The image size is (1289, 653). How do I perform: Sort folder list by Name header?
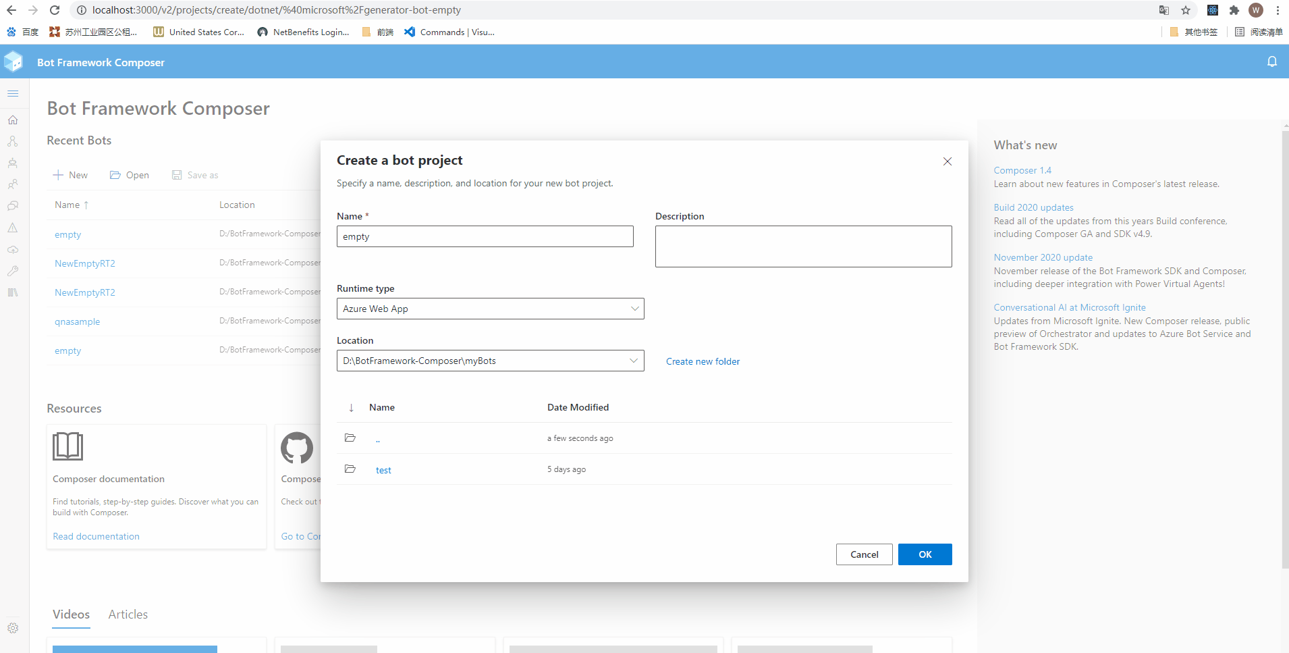click(382, 407)
